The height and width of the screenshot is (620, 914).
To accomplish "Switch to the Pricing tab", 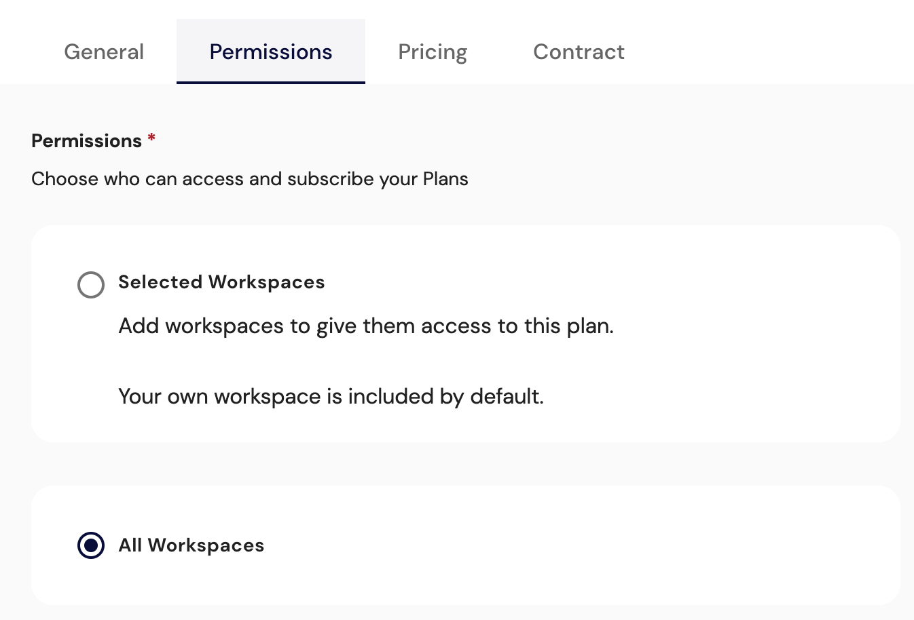I will [x=433, y=52].
